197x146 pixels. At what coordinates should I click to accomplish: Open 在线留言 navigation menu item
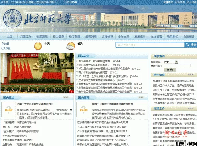coord(156,36)
